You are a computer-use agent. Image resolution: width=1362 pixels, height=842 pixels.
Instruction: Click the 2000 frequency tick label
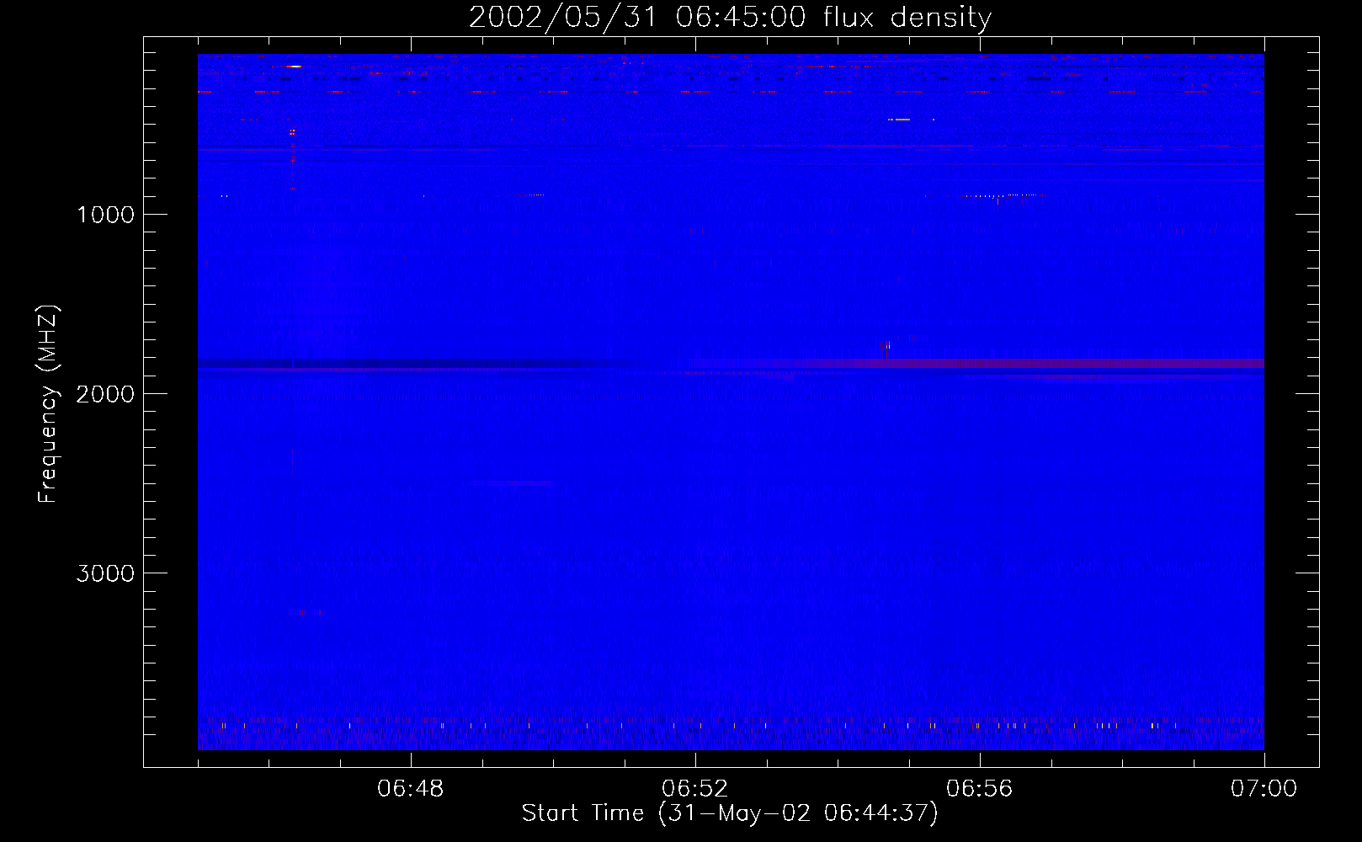(x=105, y=394)
